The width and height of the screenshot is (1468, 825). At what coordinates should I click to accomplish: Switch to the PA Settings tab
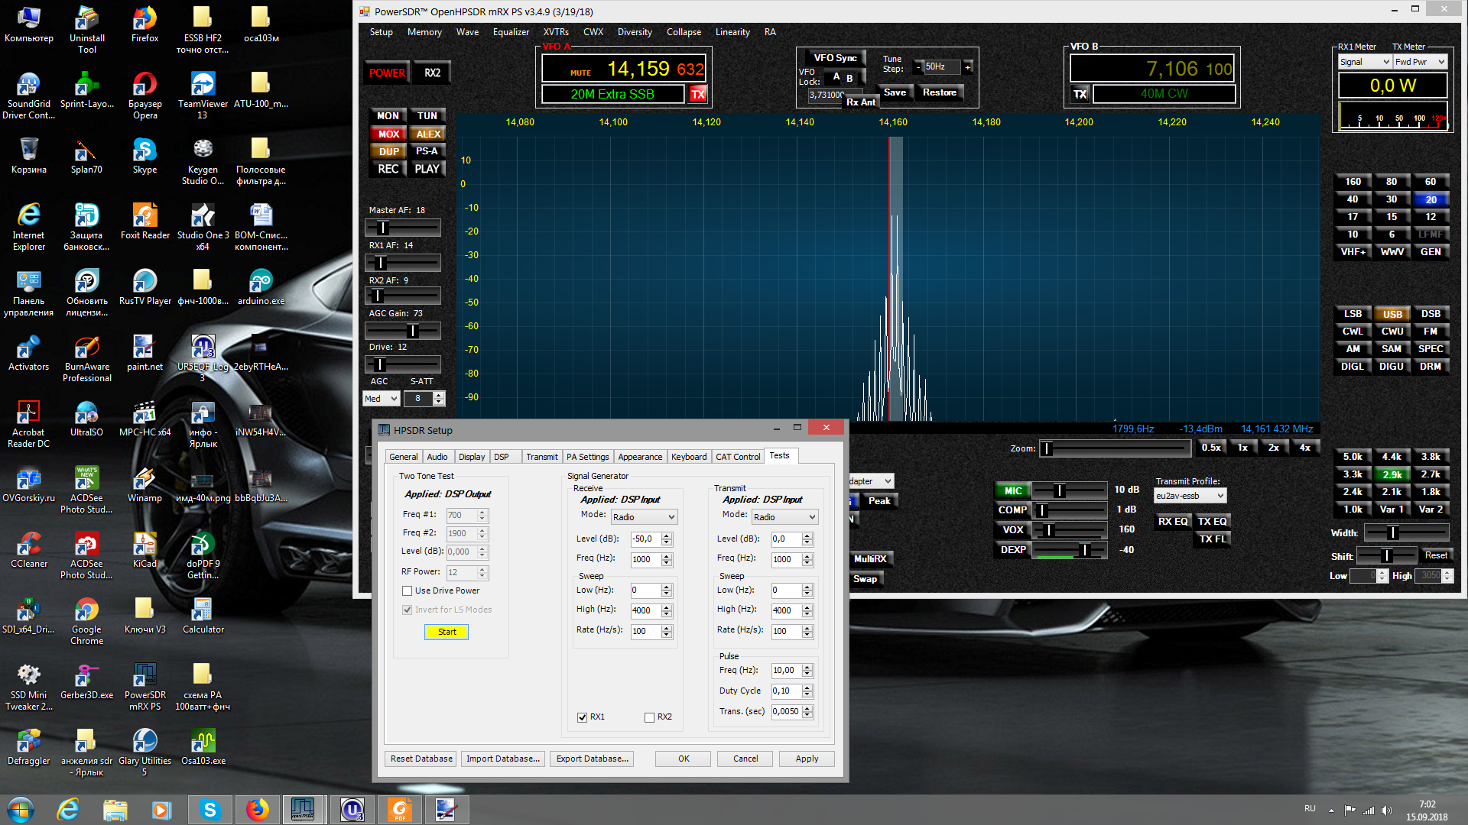(x=587, y=457)
